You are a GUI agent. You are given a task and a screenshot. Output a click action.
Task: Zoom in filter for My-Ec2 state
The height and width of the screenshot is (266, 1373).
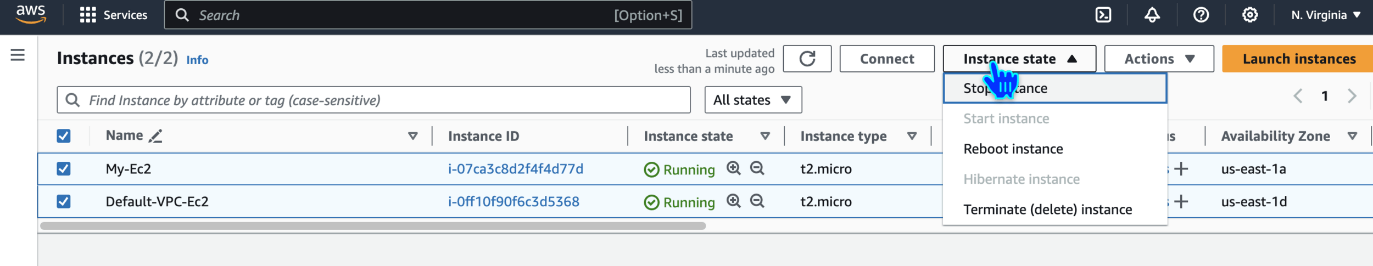(733, 168)
